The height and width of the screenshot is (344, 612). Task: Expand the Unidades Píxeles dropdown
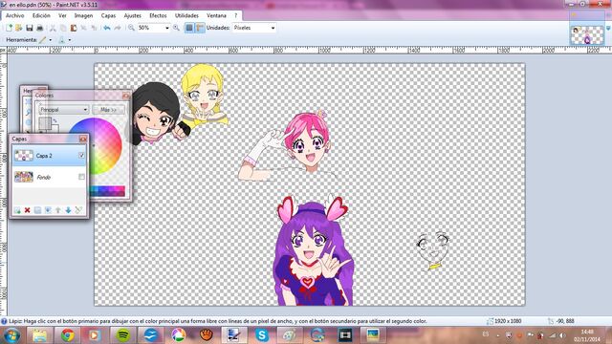point(273,28)
